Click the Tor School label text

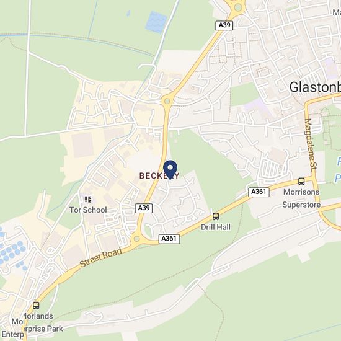pos(88,210)
